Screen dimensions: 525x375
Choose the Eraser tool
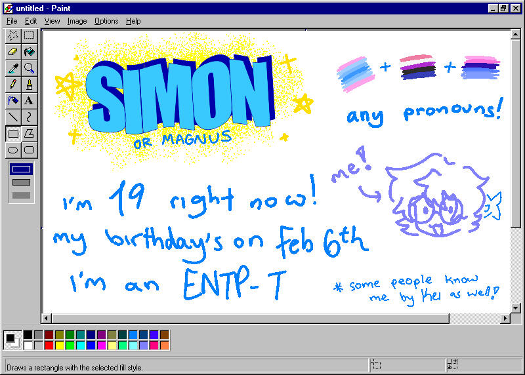coord(13,52)
